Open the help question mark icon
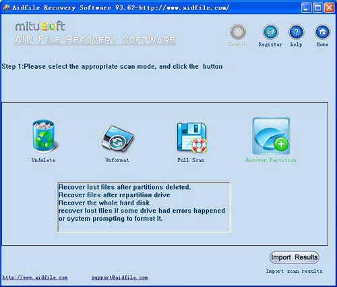 click(x=296, y=32)
